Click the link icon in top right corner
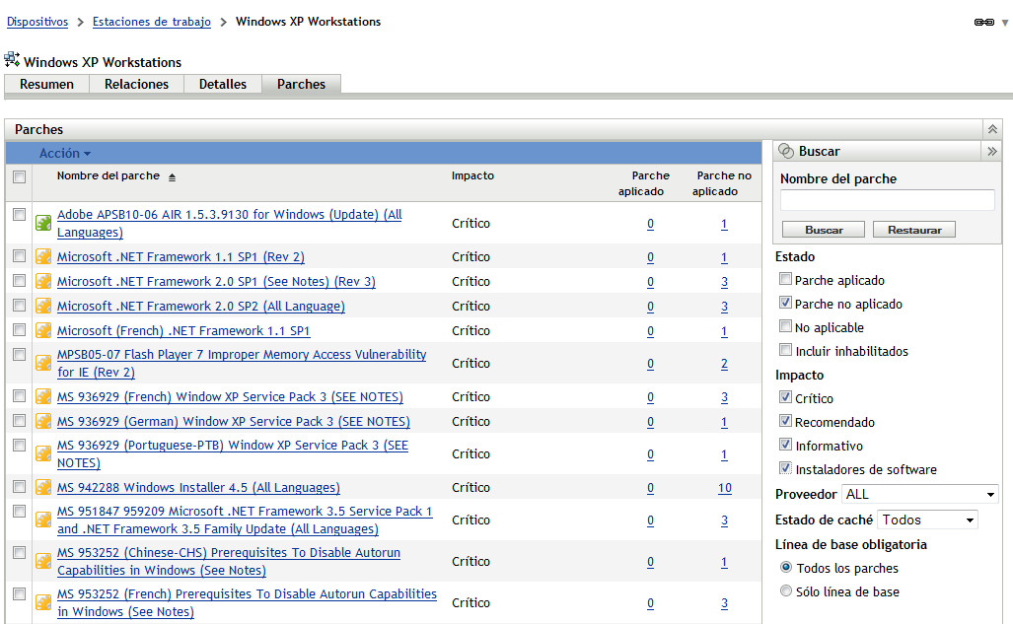The height and width of the screenshot is (624, 1013). tap(982, 21)
